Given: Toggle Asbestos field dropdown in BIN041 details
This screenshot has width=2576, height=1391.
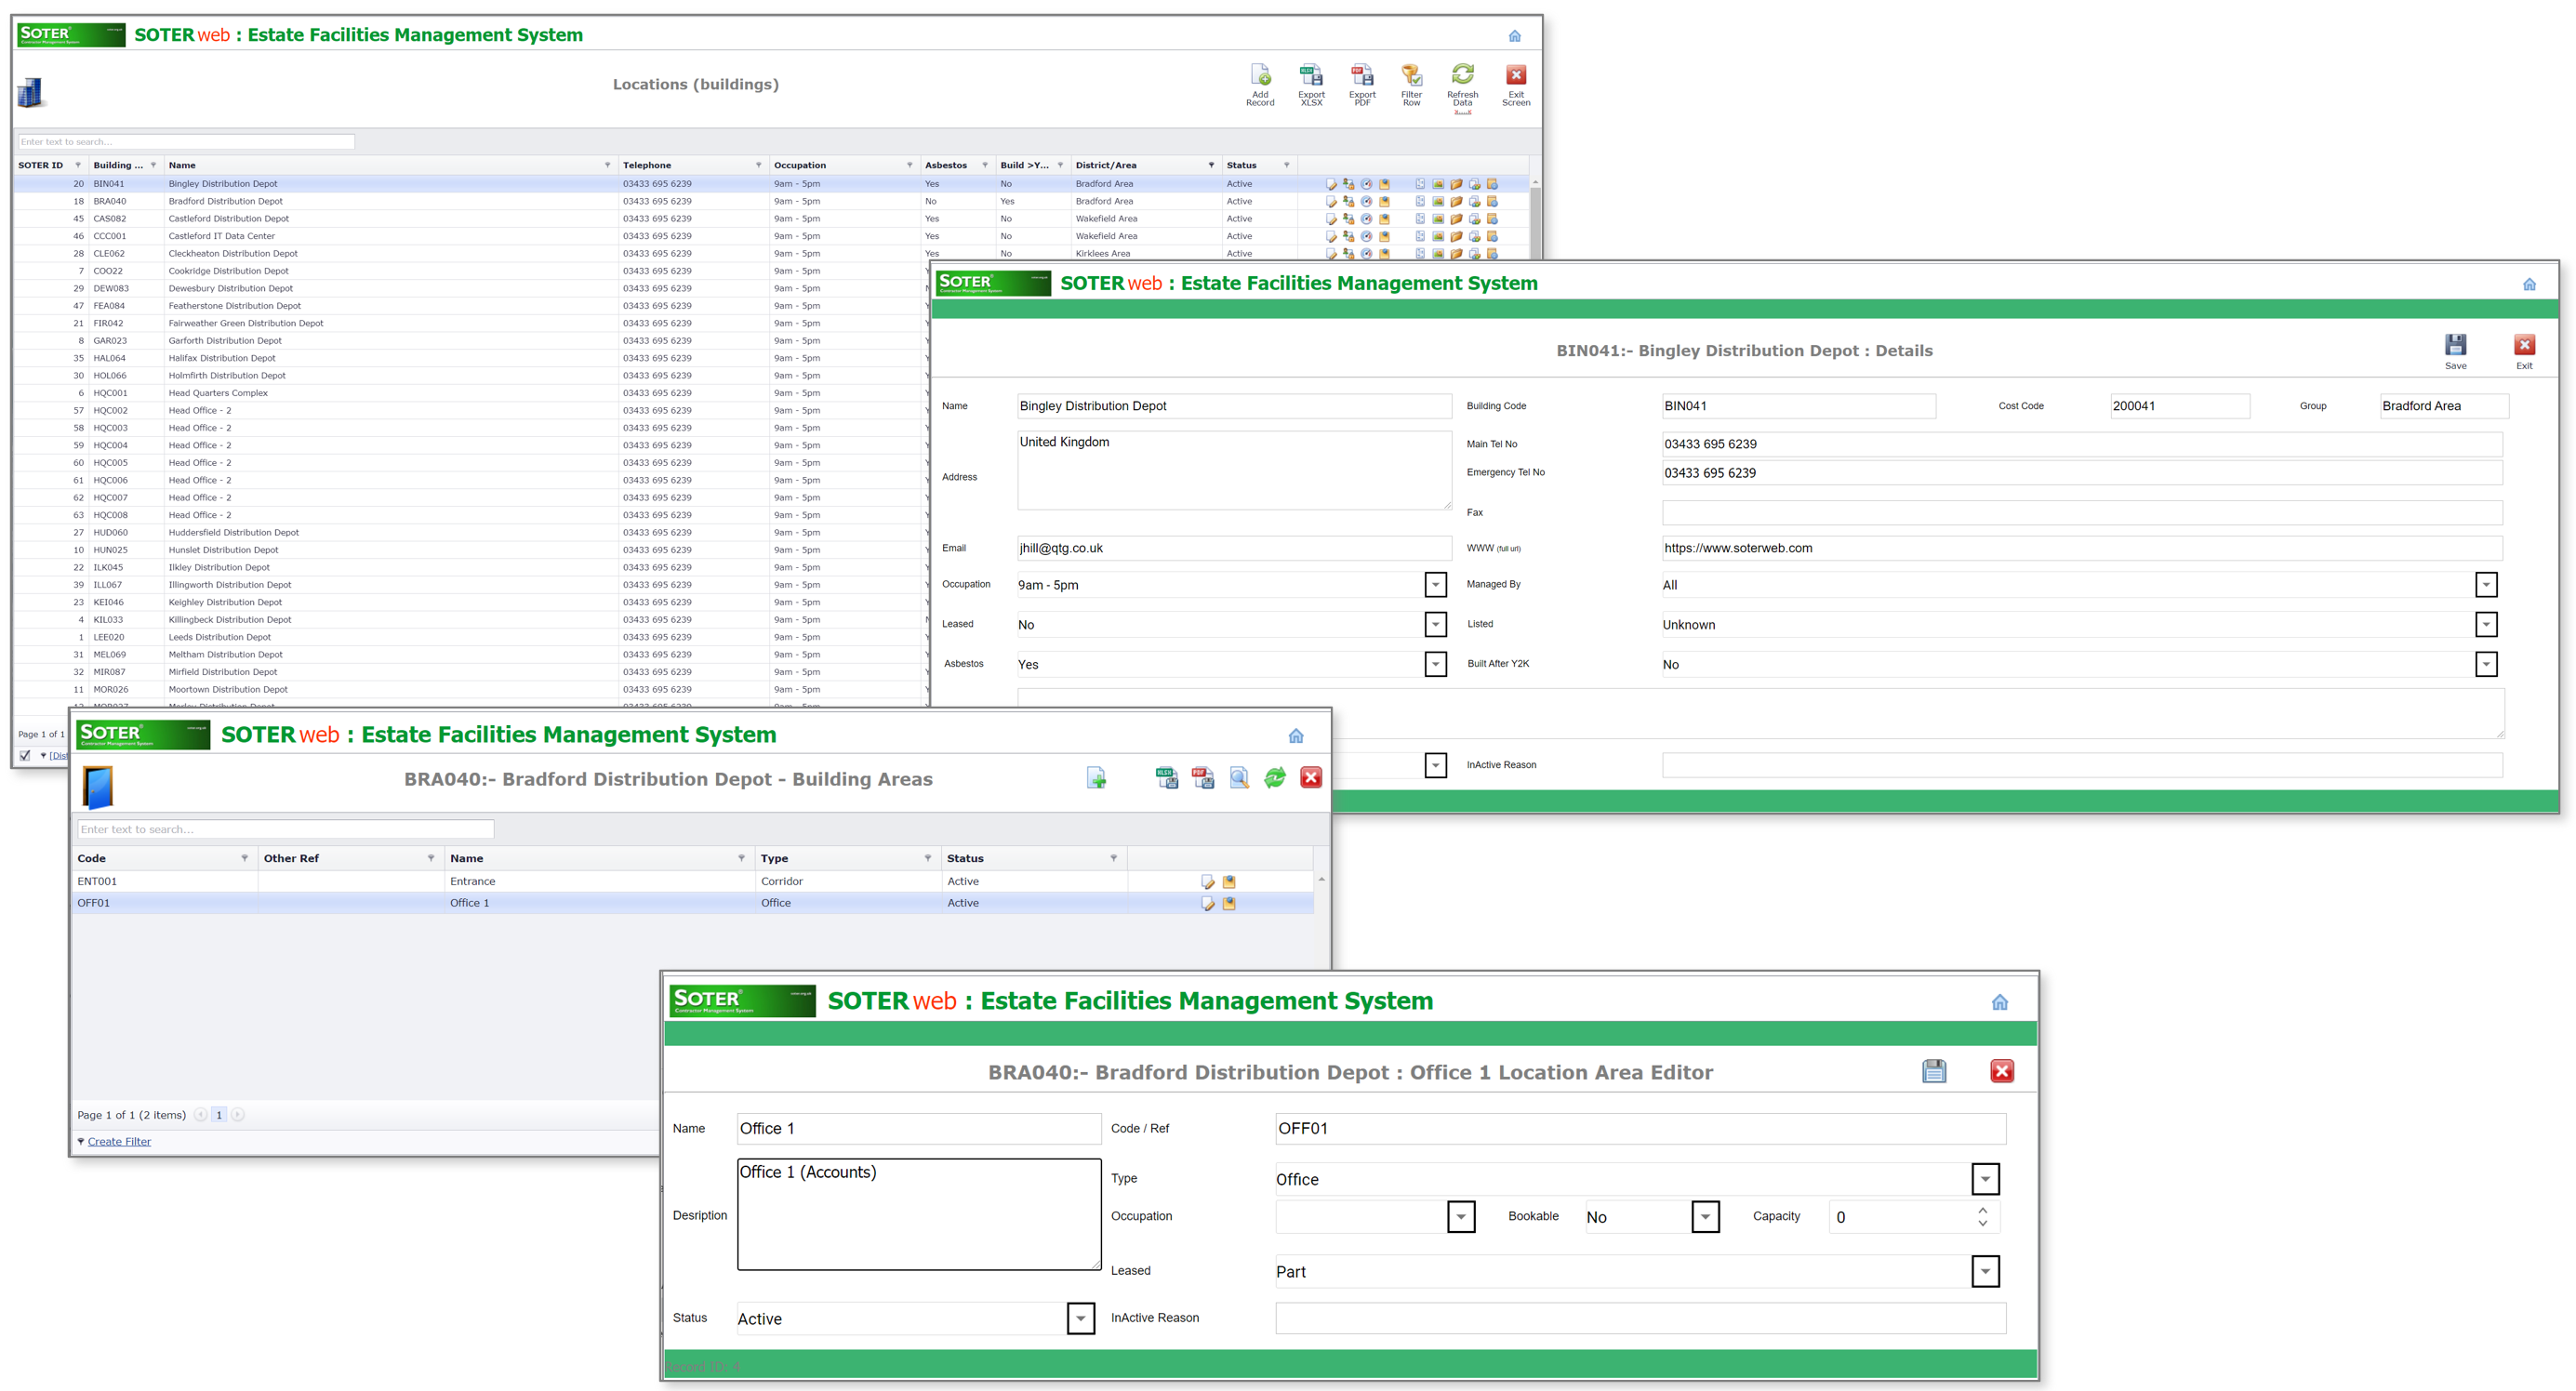Looking at the screenshot, I should pyautogui.click(x=1435, y=663).
